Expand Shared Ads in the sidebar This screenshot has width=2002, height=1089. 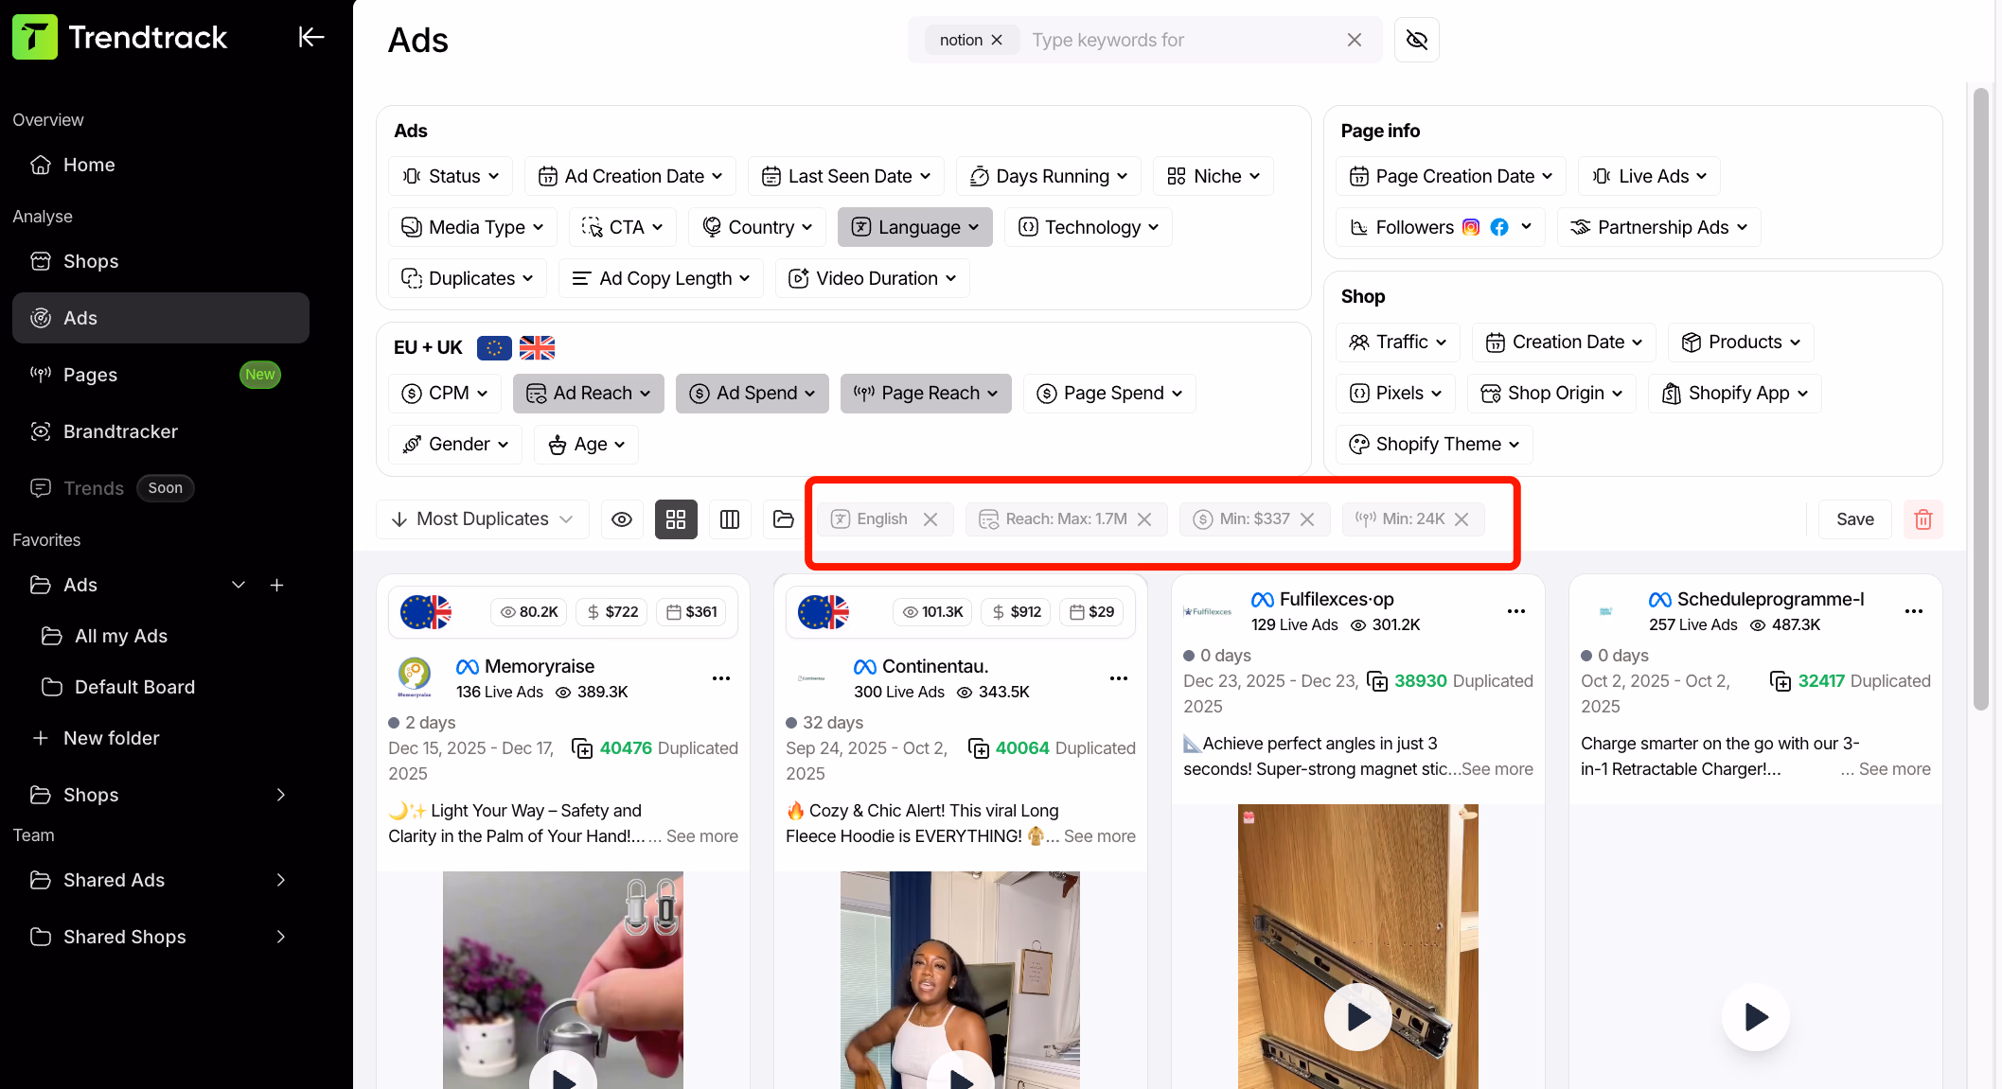tap(115, 880)
